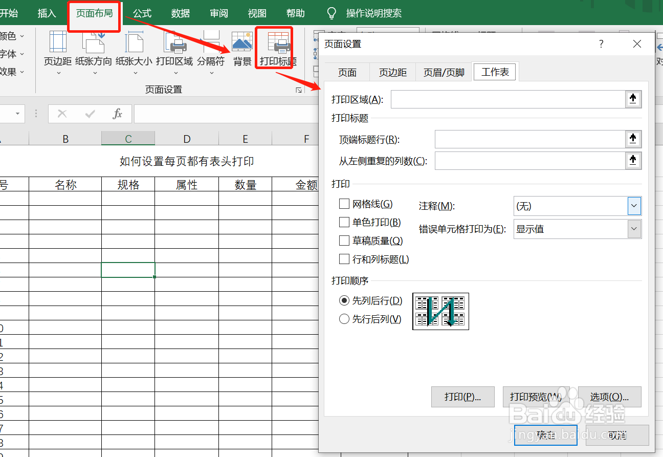The image size is (663, 457).
Task: Open the 注释 dropdown
Action: 634,206
